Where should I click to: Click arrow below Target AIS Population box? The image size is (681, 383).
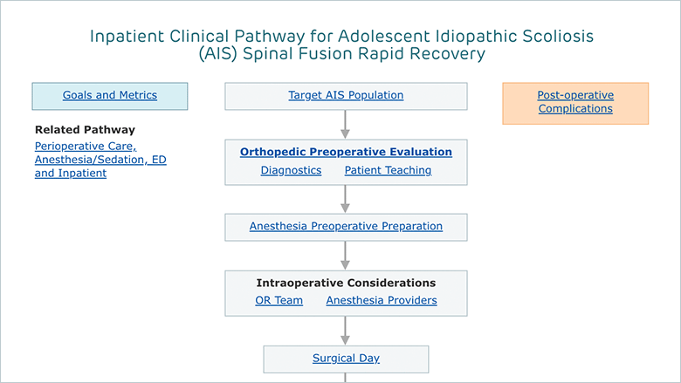pyautogui.click(x=345, y=125)
